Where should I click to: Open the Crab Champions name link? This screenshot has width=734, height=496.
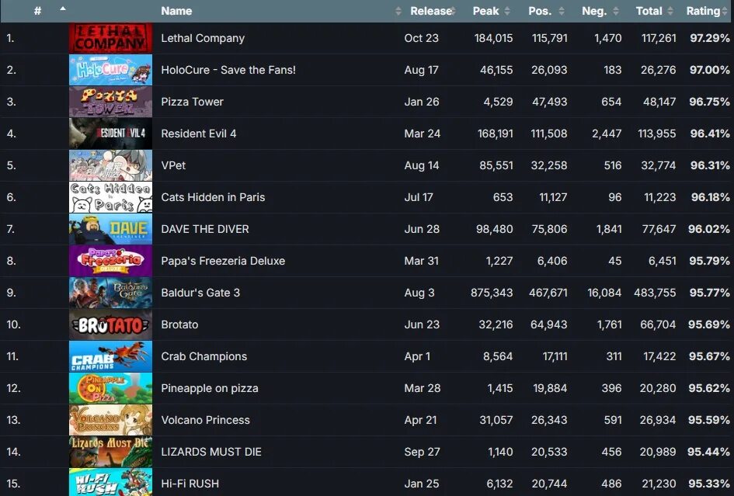click(x=204, y=356)
